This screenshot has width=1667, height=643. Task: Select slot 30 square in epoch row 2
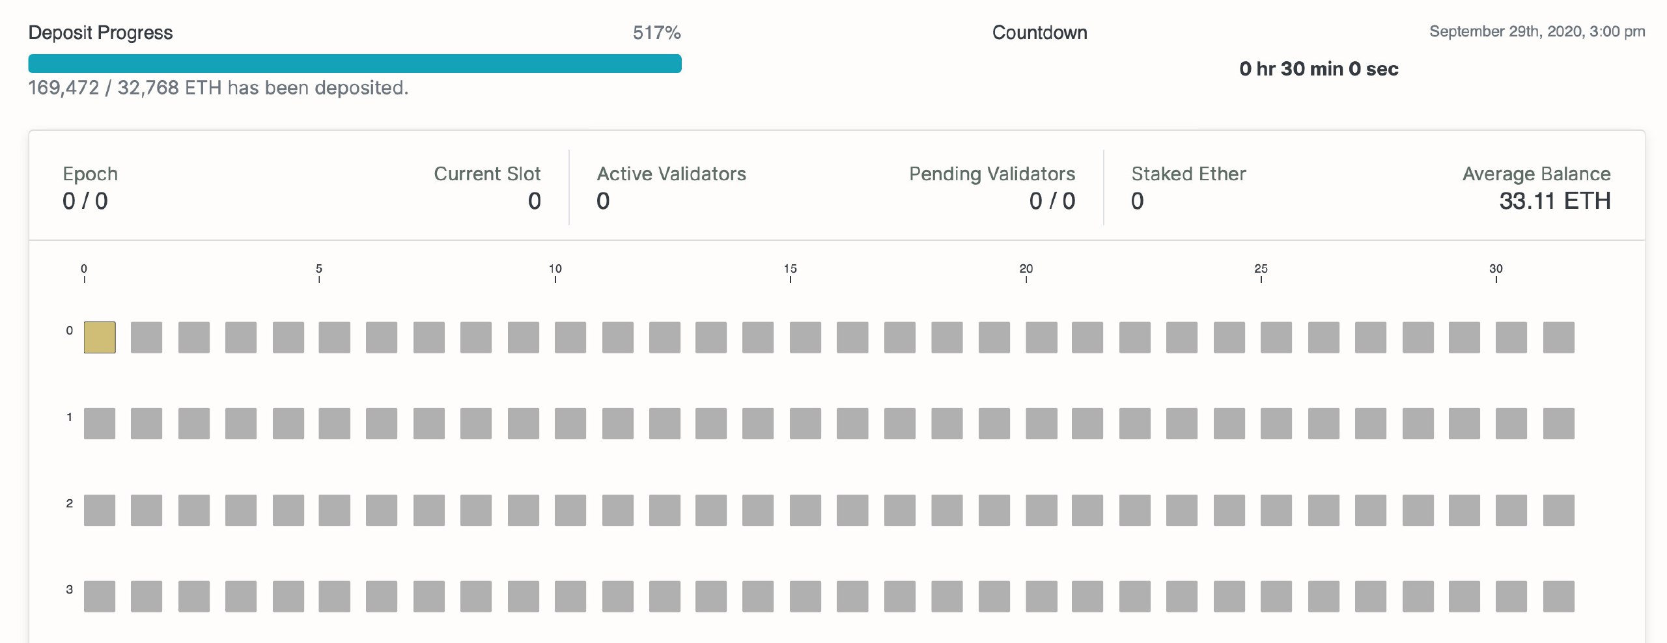1511,510
